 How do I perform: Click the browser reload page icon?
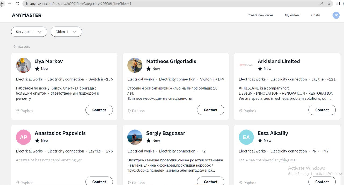(x=17, y=4)
